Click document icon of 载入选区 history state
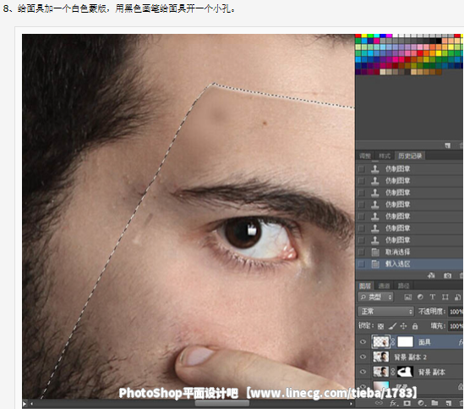The width and height of the screenshot is (464, 409). 375,264
